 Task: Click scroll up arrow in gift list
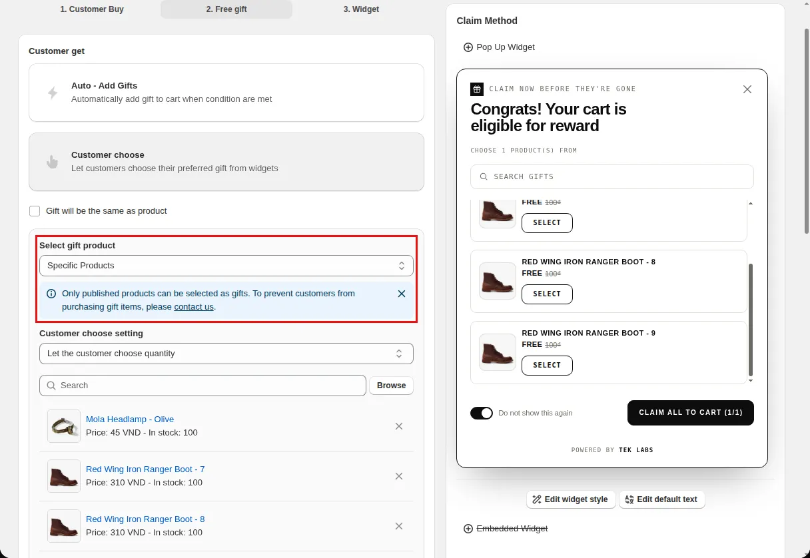pos(751,202)
